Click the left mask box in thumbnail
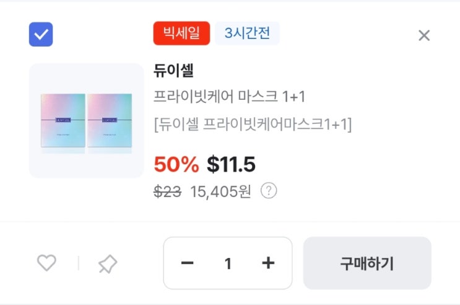The image size is (460, 305). [x=63, y=120]
